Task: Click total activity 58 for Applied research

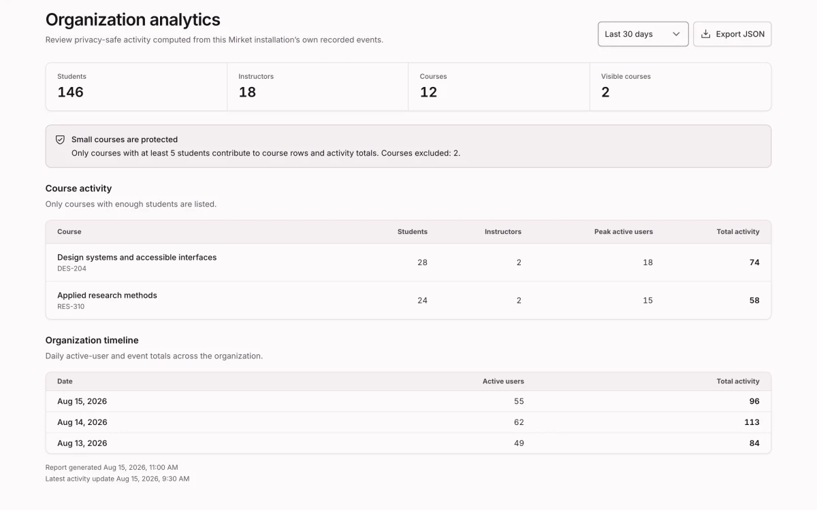Action: 754,301
